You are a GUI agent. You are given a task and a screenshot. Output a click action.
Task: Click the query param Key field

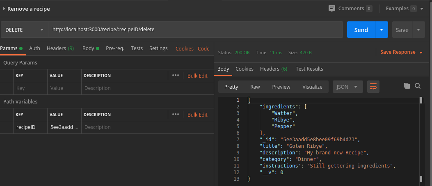click(x=30, y=88)
